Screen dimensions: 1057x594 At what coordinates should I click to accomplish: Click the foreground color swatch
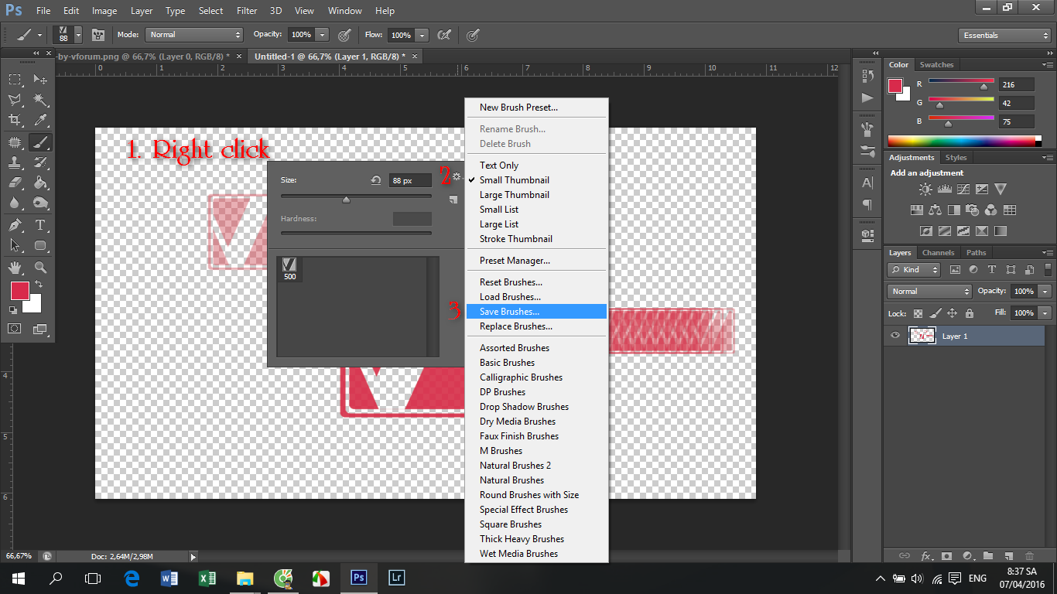tap(19, 291)
